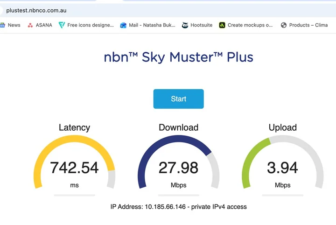Click the Hootsuite owl icon
This screenshot has width=336, height=225.
click(185, 25)
